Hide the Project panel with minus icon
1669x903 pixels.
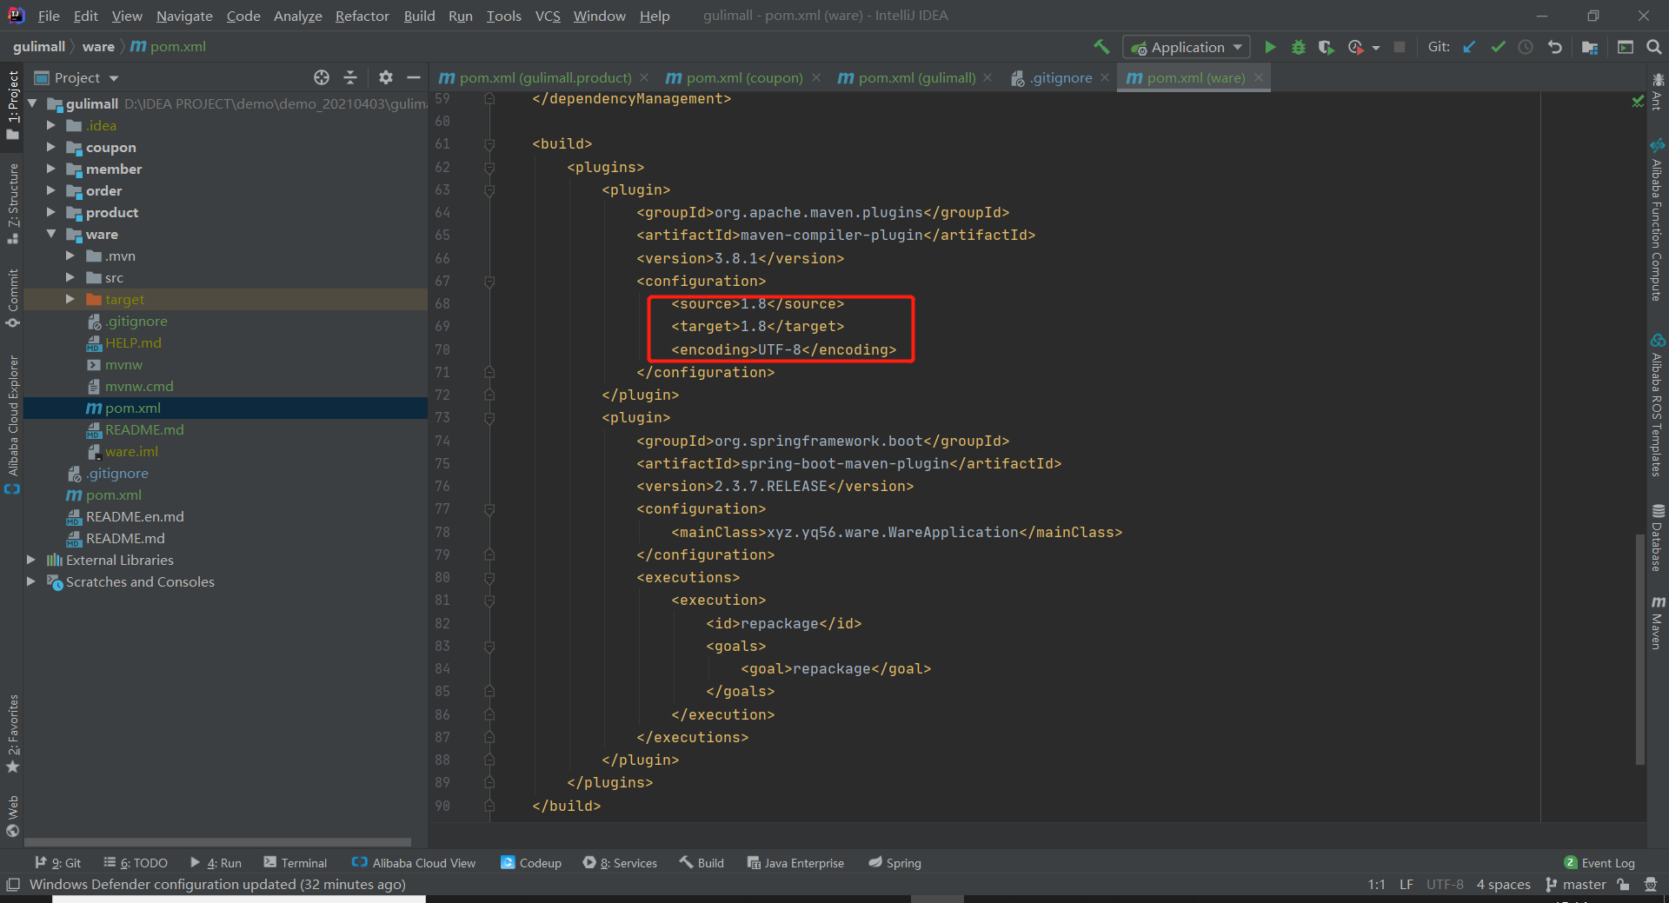[414, 77]
